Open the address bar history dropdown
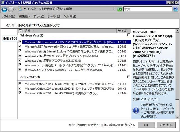Image resolution: width=180 pixels, height=132 pixels. 114,9
